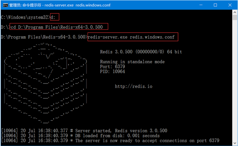The width and height of the screenshot is (238, 146).
Task: Maximize the command prompt window
Action: 215,5
